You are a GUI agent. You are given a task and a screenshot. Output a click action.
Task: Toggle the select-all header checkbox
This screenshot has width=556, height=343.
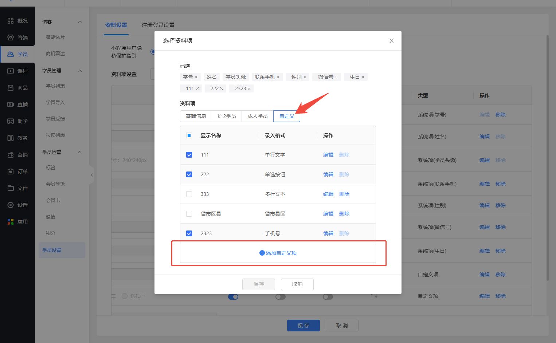(189, 135)
